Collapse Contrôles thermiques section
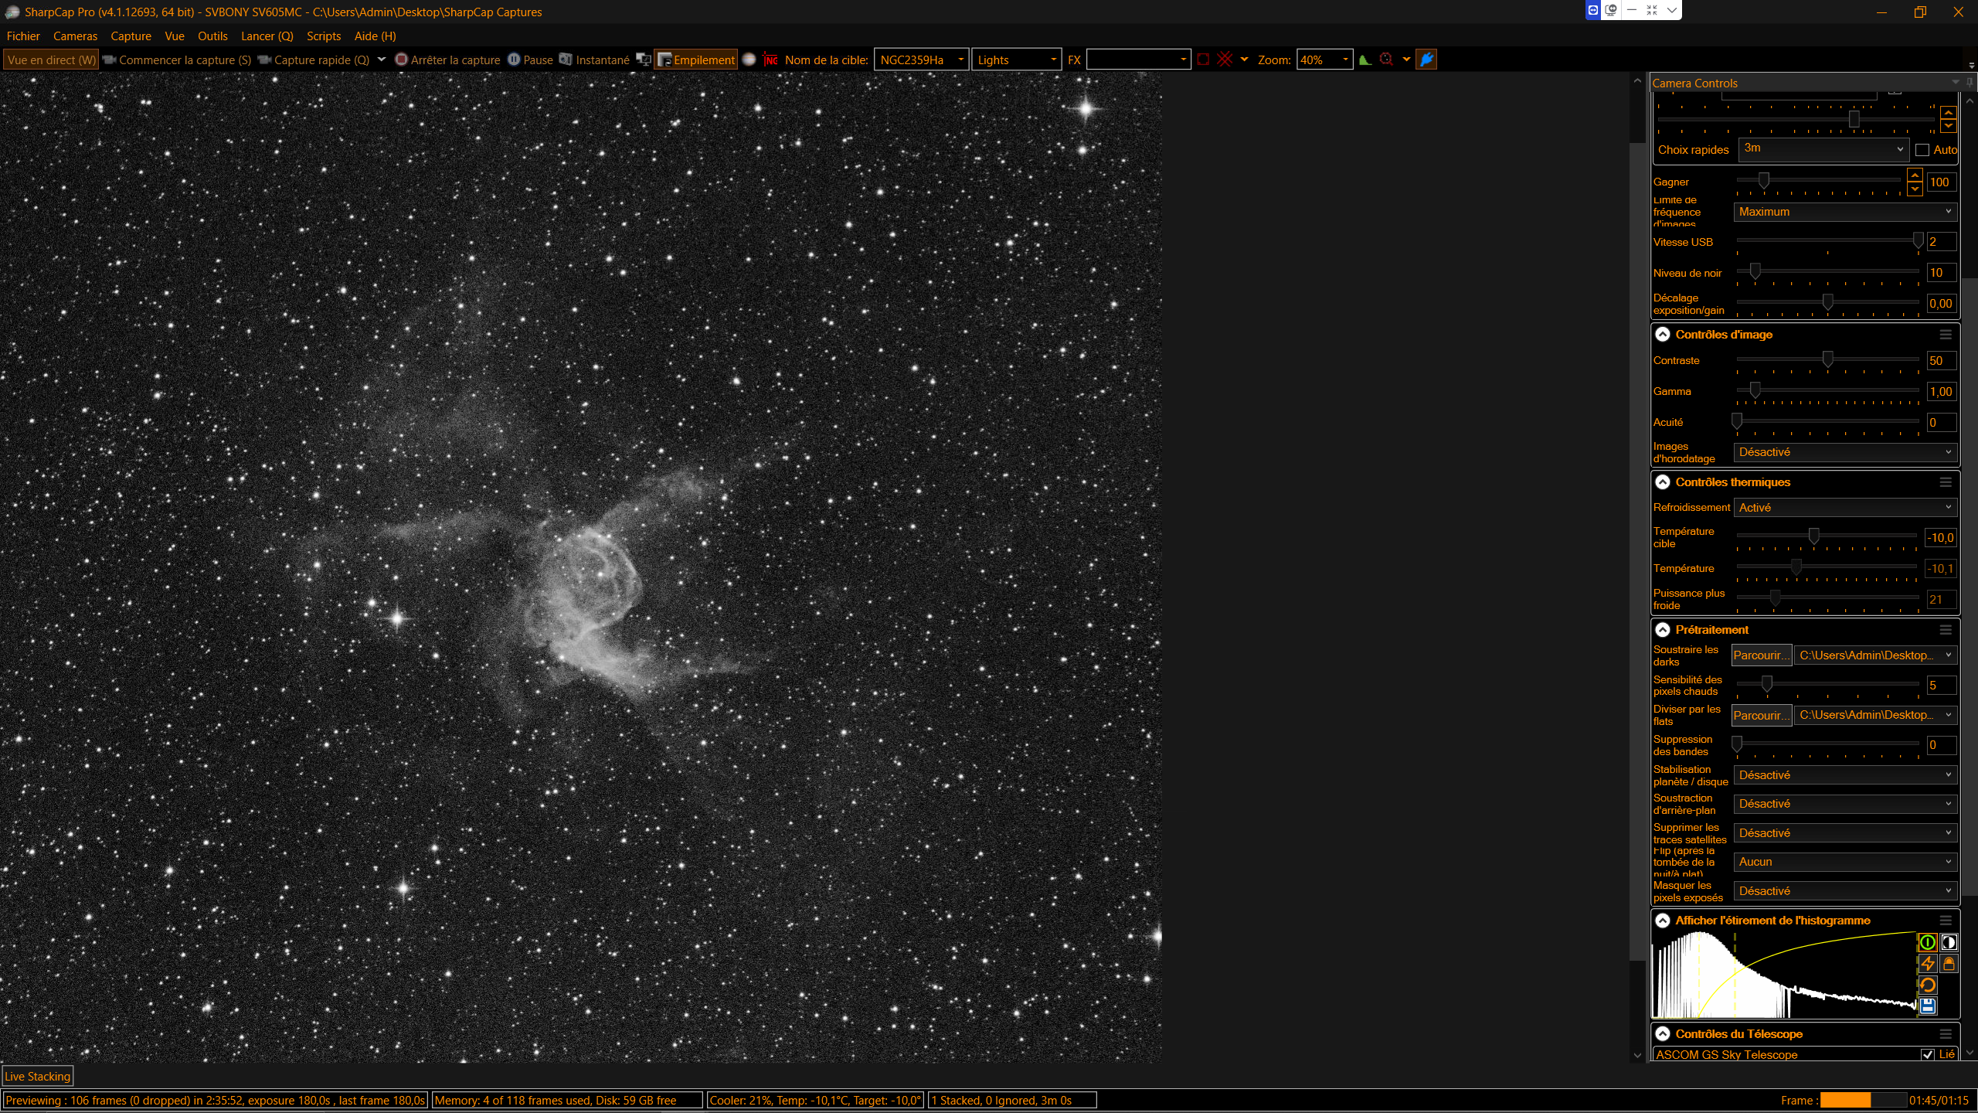 (1663, 482)
